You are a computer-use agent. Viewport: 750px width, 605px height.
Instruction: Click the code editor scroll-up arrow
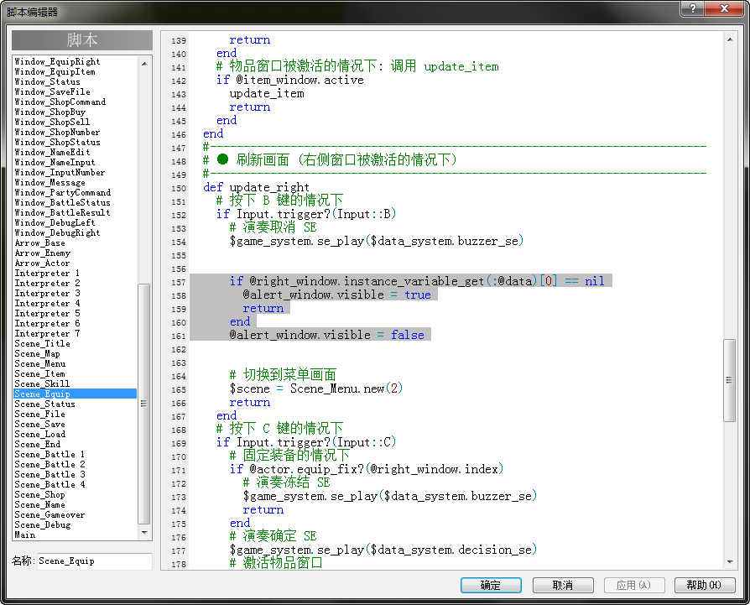(730, 39)
